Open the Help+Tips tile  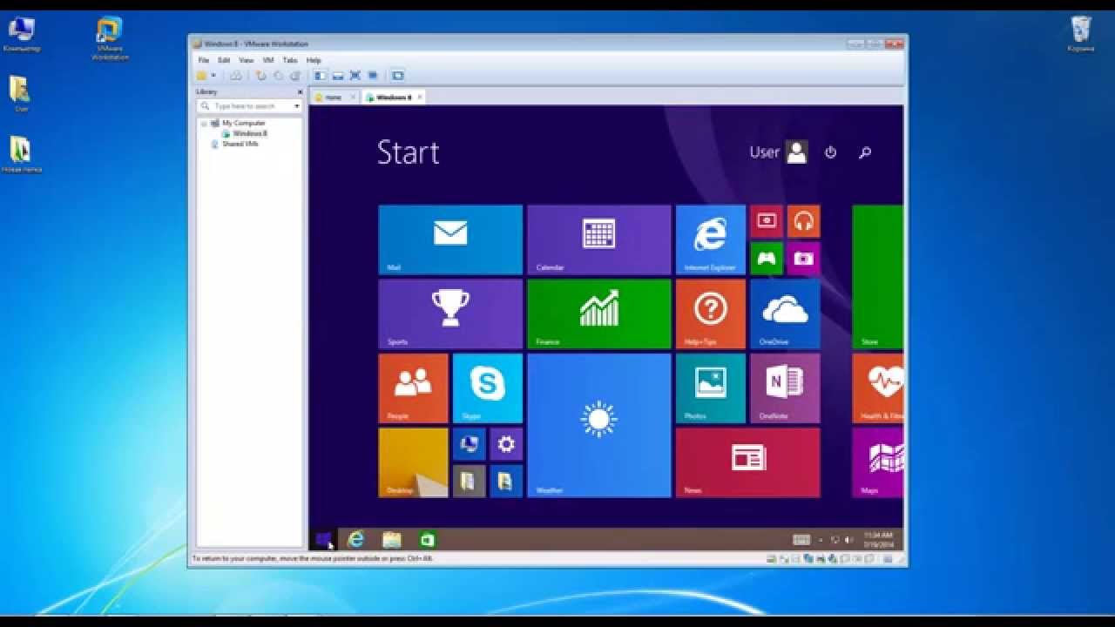711,313
